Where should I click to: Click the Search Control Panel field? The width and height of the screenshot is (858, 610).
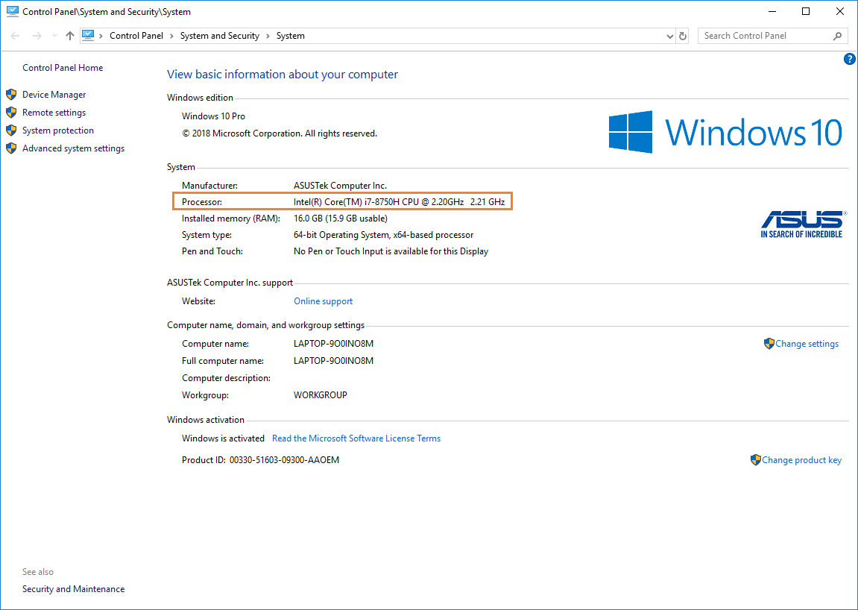point(764,36)
